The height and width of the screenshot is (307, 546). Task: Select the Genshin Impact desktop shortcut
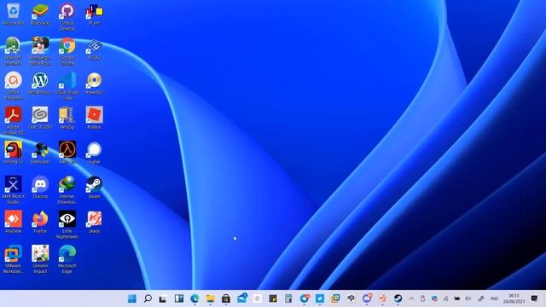pos(40,259)
